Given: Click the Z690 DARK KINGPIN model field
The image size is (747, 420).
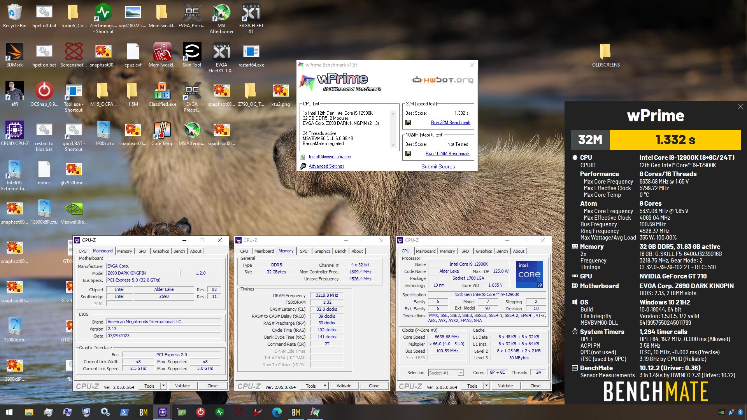Looking at the screenshot, I should [x=143, y=273].
